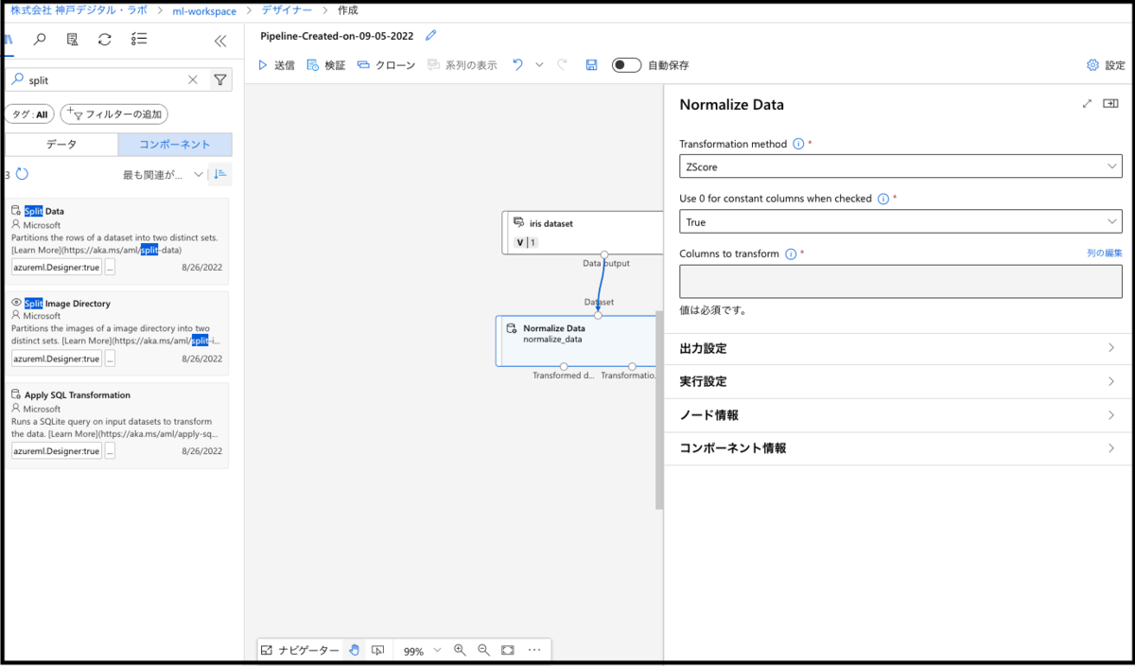Open the Transformation method ZScore dropdown
The image size is (1135, 666).
tap(900, 166)
